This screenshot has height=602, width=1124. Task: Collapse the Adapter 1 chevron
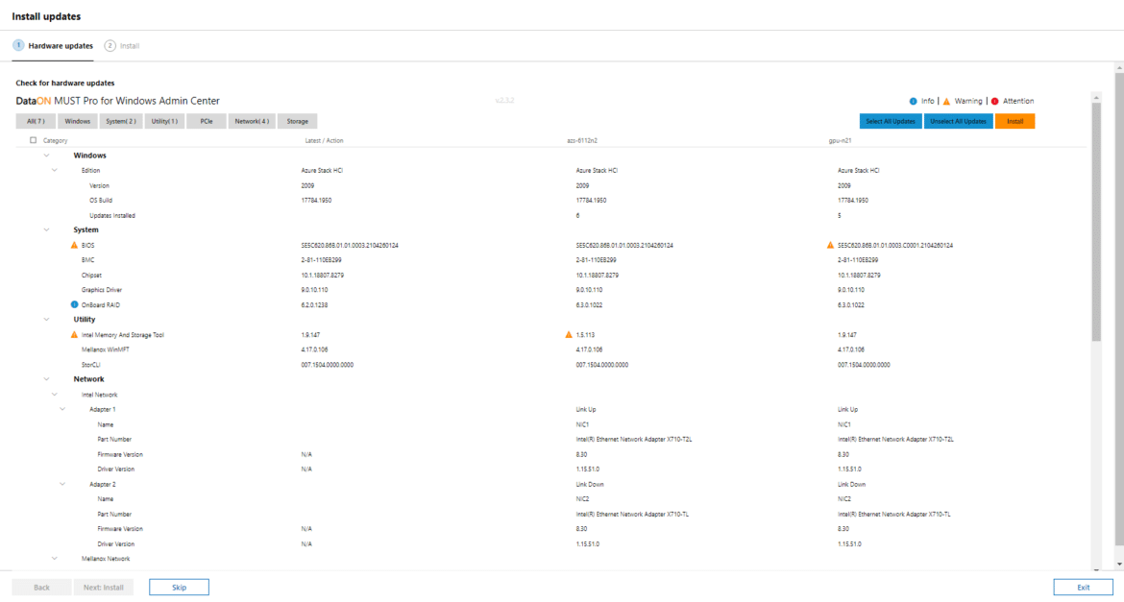click(x=62, y=409)
